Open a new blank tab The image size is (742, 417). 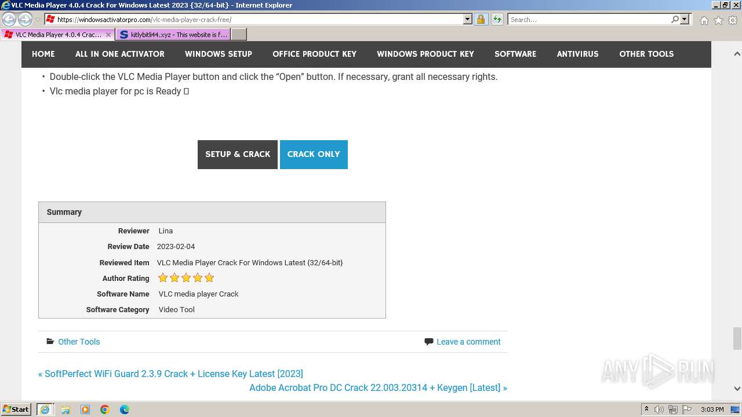[239, 35]
